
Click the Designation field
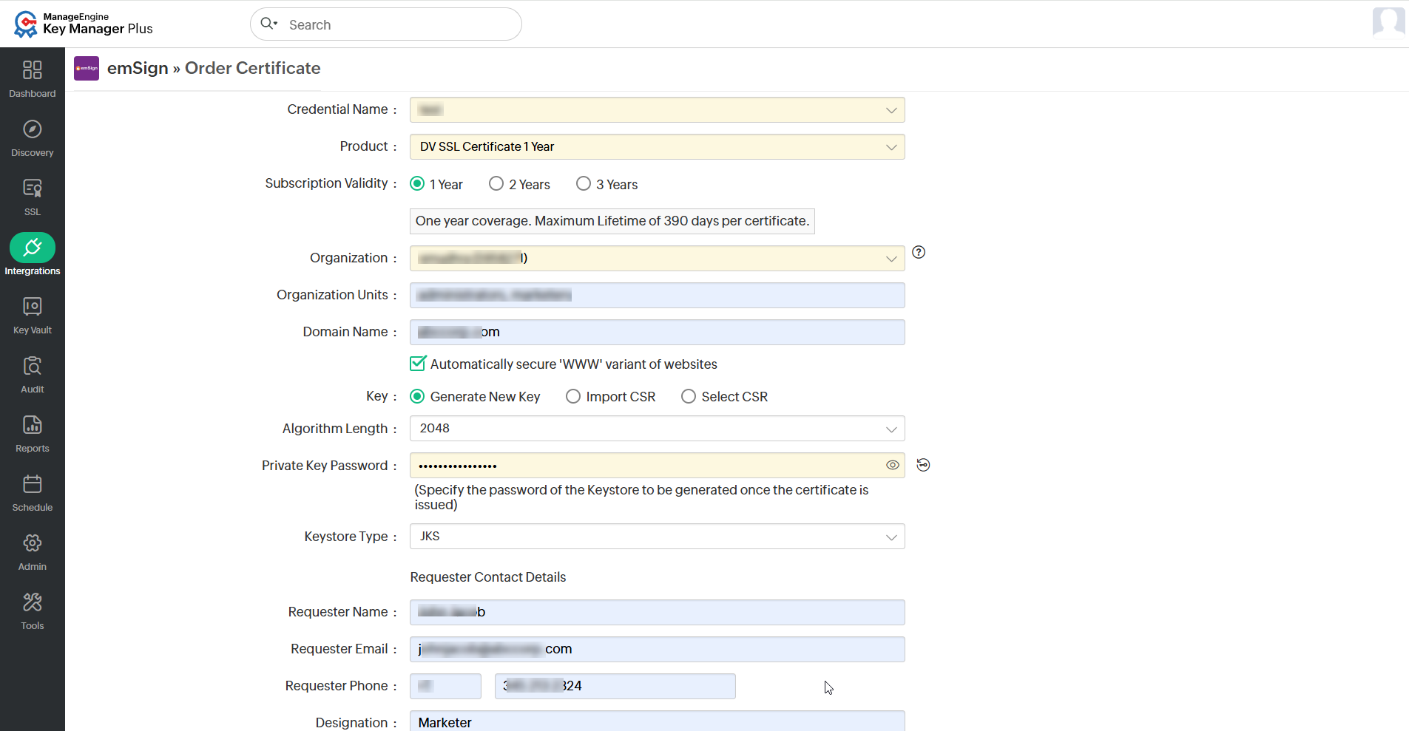(x=658, y=721)
